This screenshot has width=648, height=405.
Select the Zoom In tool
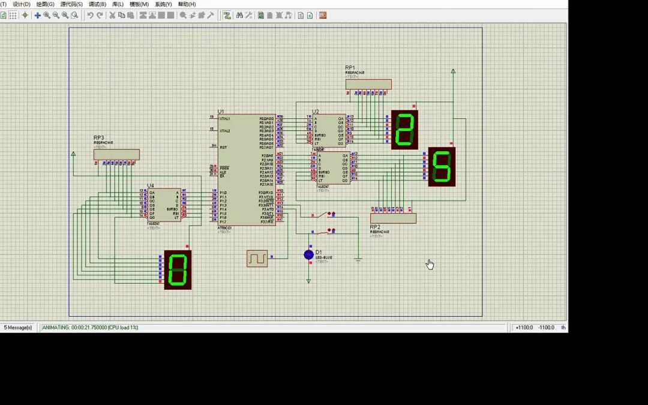coord(47,16)
